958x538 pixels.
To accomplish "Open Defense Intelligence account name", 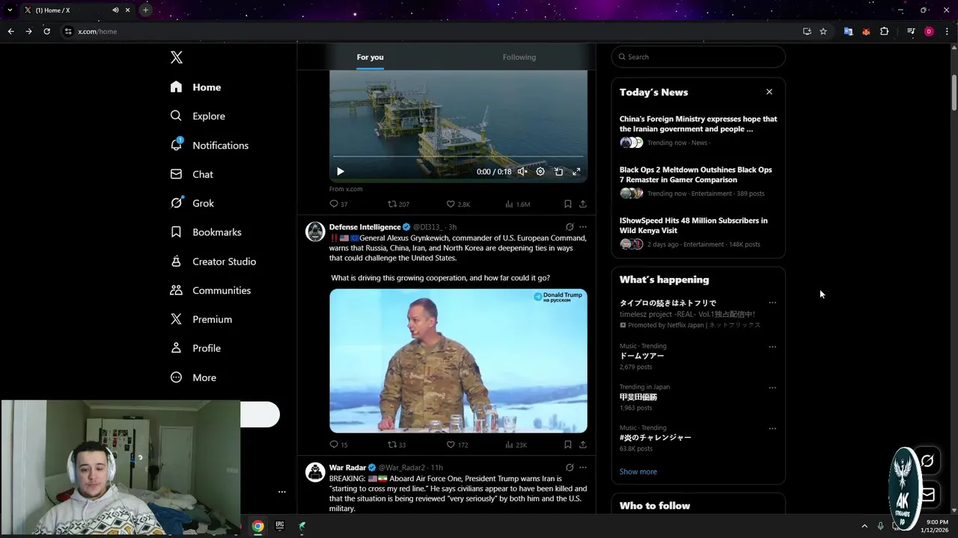I will [364, 227].
